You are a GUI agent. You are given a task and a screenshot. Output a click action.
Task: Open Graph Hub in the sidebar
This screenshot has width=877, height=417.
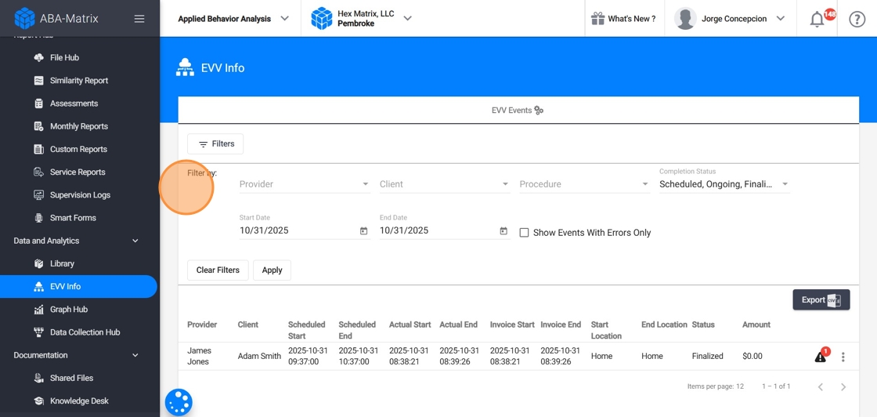(x=69, y=310)
